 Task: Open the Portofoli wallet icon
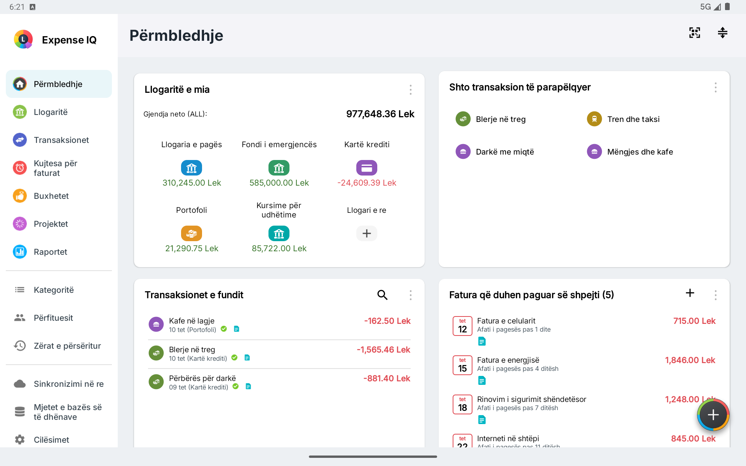(x=192, y=233)
